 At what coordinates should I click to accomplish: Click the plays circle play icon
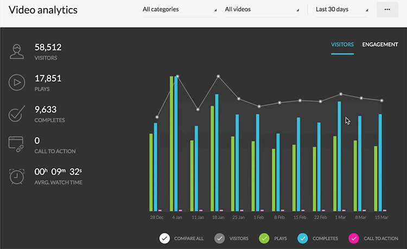tap(17, 82)
